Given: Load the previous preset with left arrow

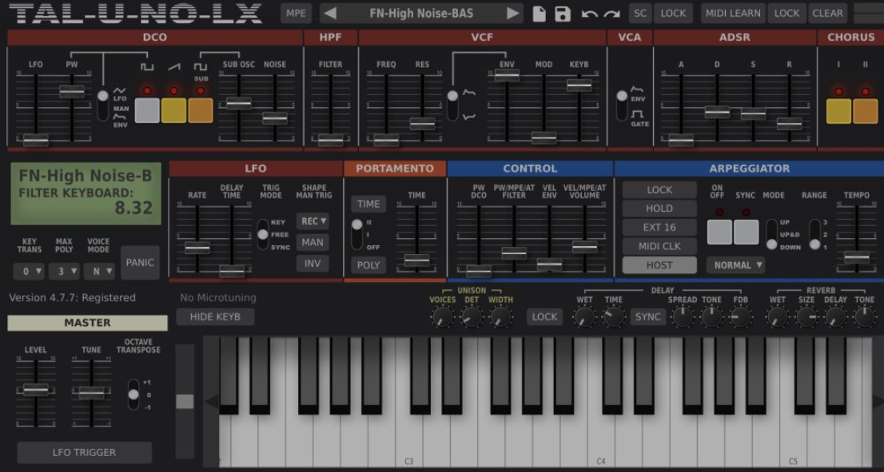Looking at the screenshot, I should pos(330,14).
